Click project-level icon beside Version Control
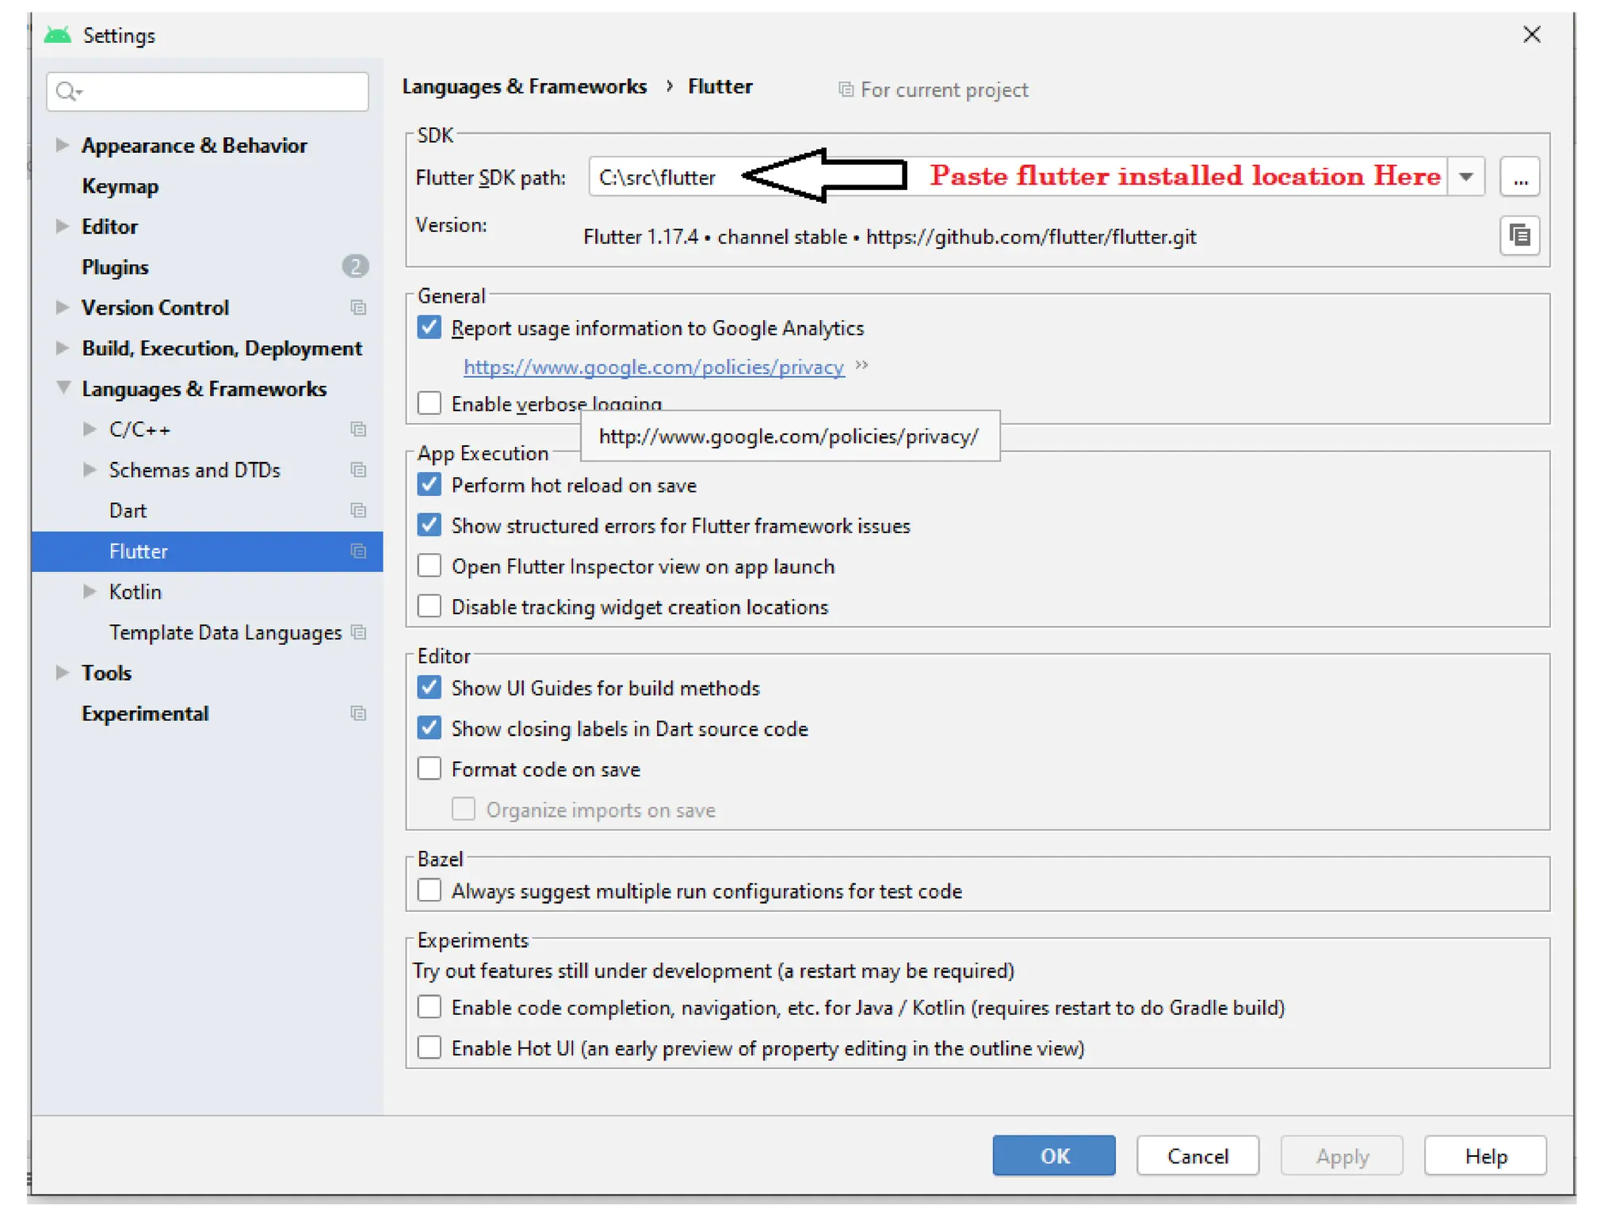Image resolution: width=1623 pixels, height=1217 pixels. point(358,307)
